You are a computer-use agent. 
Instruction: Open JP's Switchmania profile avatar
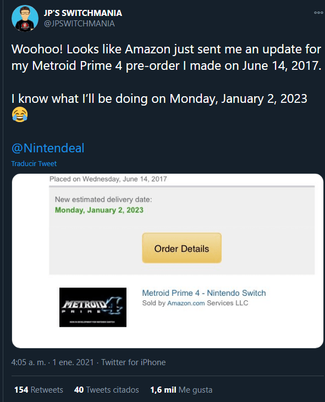(x=25, y=19)
